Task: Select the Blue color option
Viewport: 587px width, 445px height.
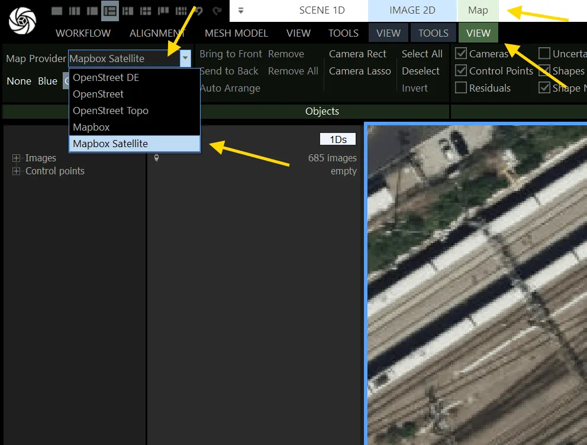Action: (x=47, y=81)
